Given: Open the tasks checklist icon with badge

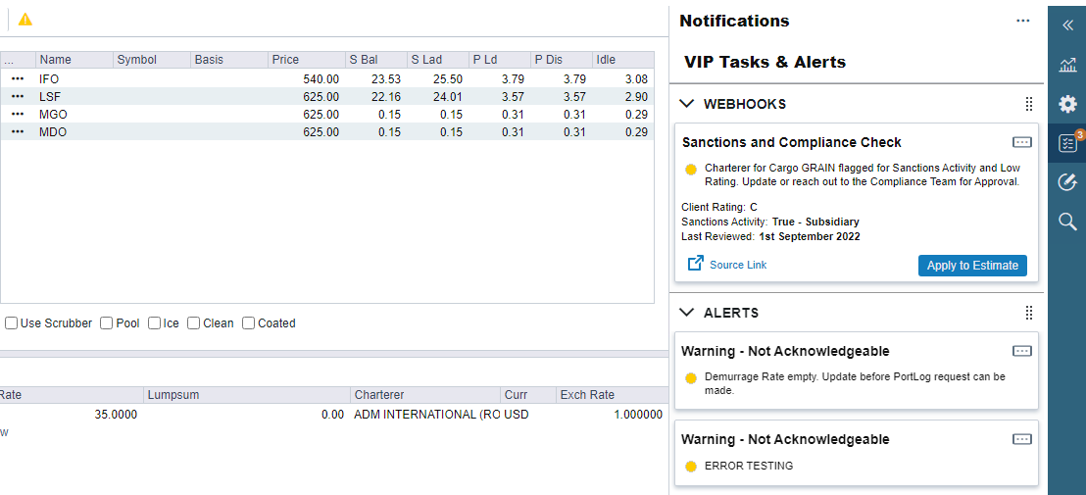Looking at the screenshot, I should coord(1067,143).
